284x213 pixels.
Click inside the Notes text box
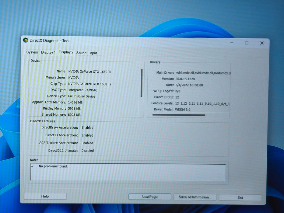click(x=128, y=172)
